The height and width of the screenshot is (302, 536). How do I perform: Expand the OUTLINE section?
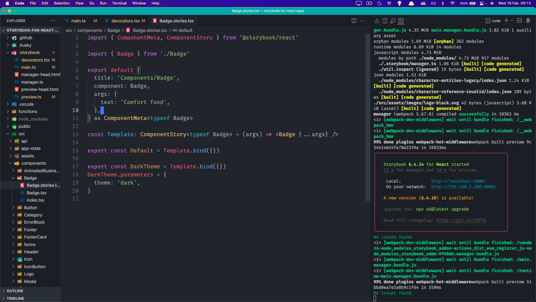point(30,291)
